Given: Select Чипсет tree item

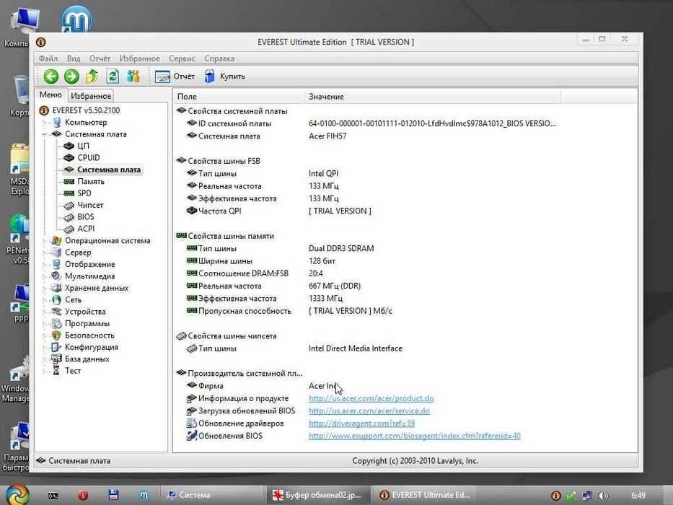Looking at the screenshot, I should [x=90, y=205].
